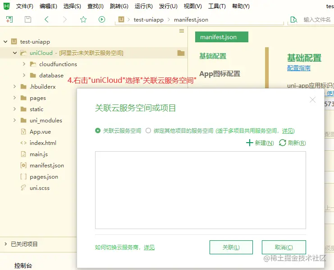Click manifest.json in the breadcrumb path

pyautogui.click(x=191, y=20)
